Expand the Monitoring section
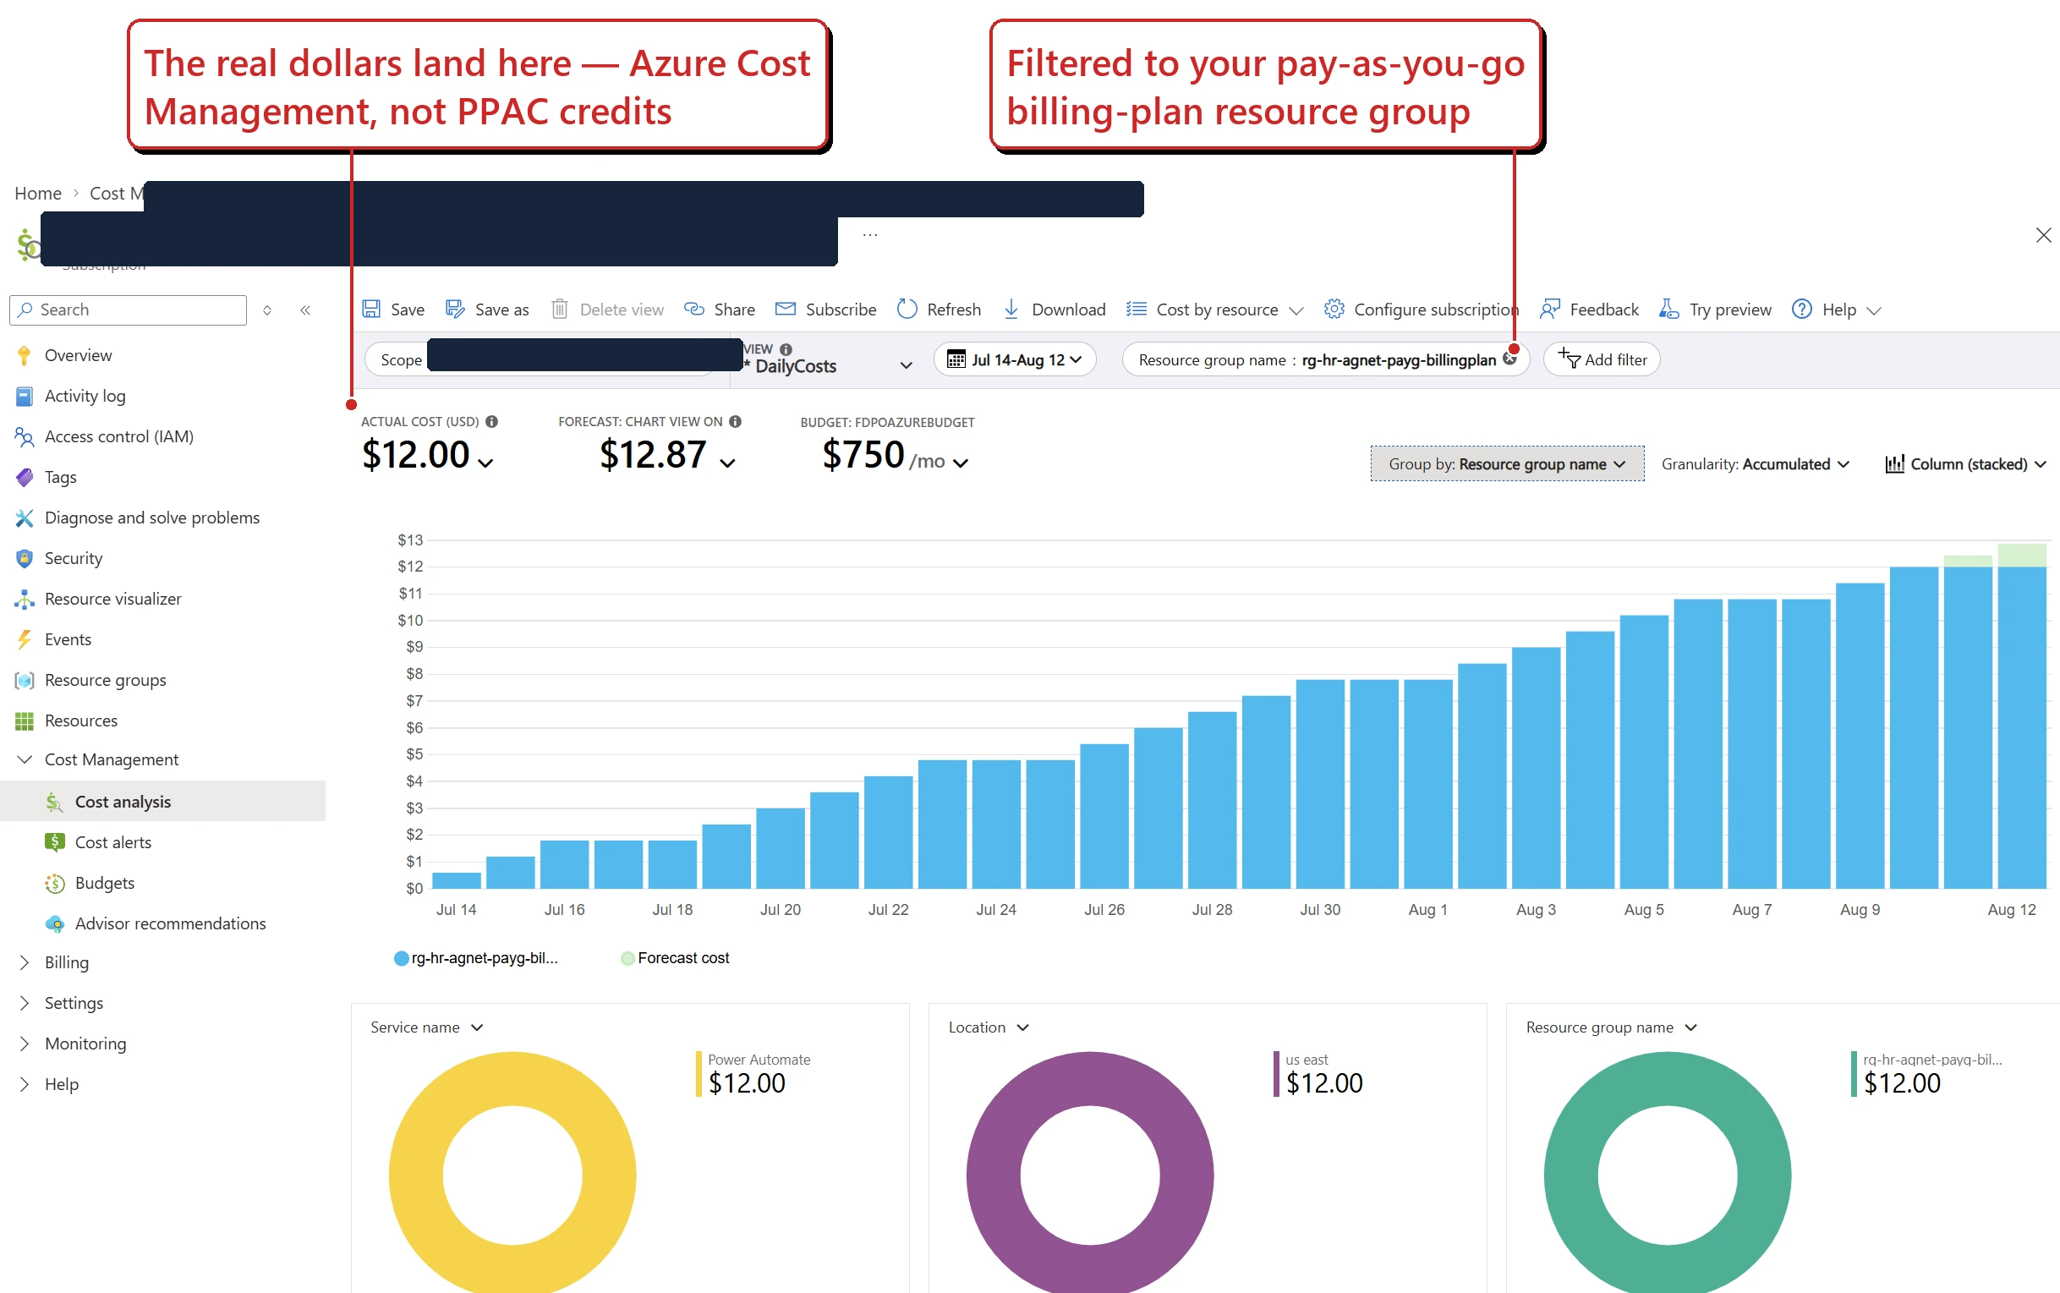The image size is (2060, 1293). [x=25, y=1044]
